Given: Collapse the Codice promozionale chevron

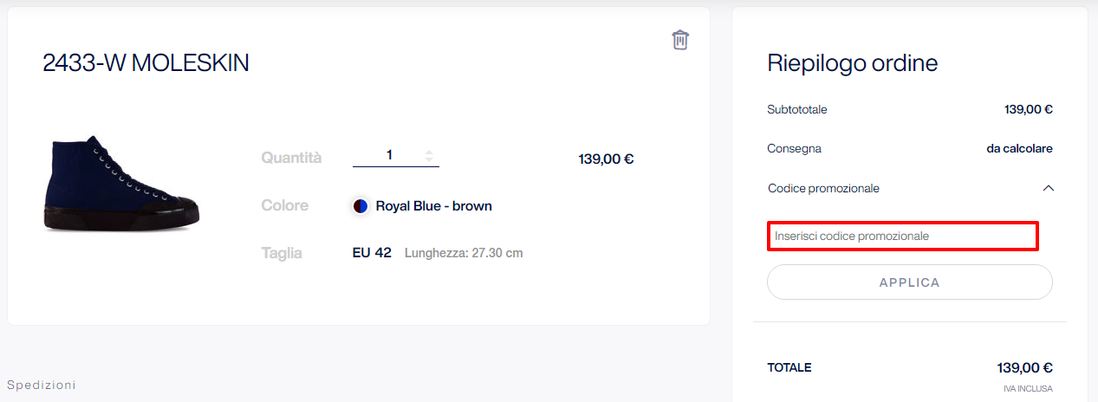Looking at the screenshot, I should pos(1048,188).
